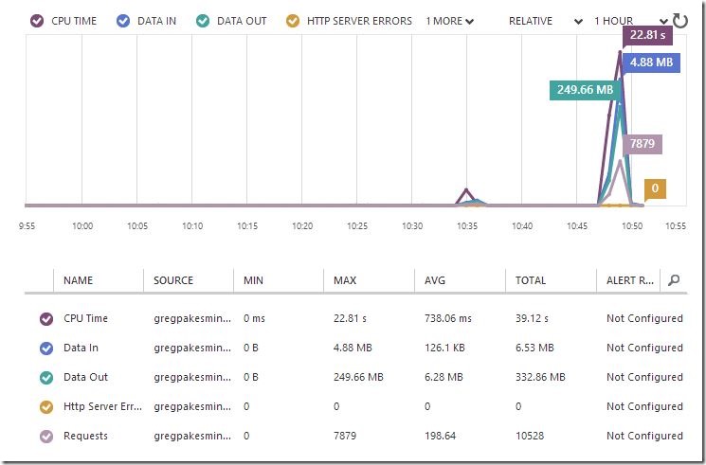Click the small CPU spike at 10:35

pyautogui.click(x=466, y=190)
